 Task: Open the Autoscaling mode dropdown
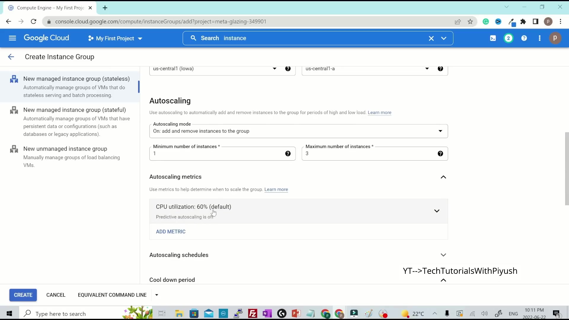[x=298, y=131]
